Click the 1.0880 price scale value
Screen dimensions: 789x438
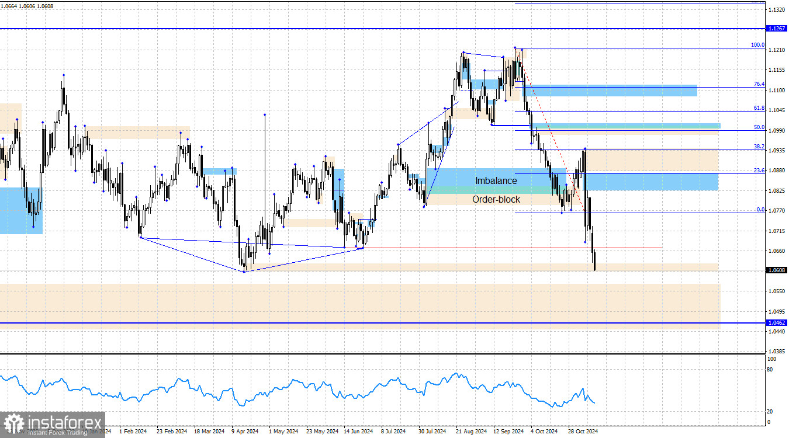click(777, 171)
